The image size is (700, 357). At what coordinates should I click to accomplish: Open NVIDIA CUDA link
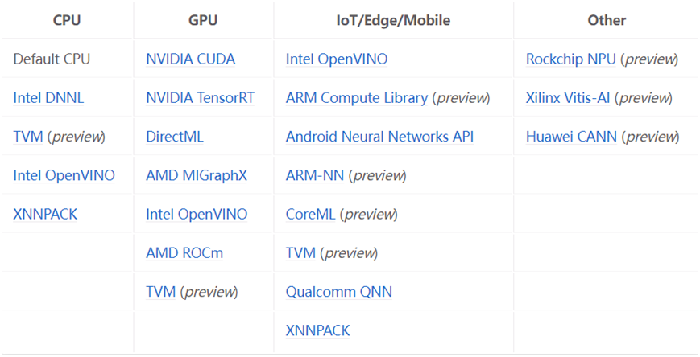coord(191,59)
